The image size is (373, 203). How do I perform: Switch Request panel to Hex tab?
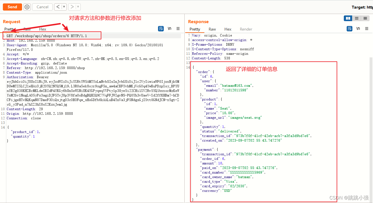point(43,29)
